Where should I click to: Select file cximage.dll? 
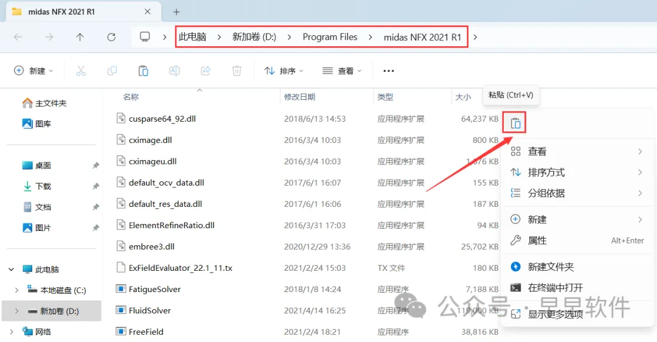150,140
